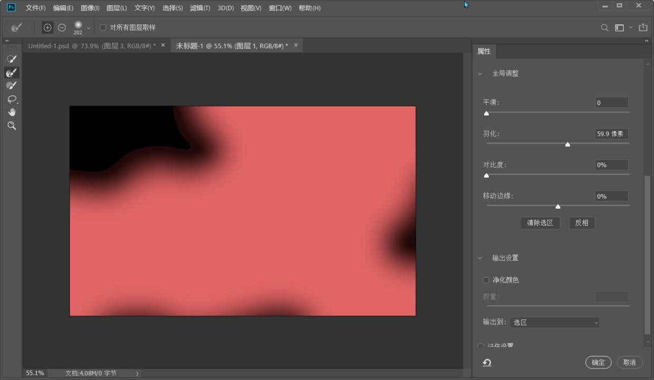The height and width of the screenshot is (380, 654).
Task: Collapse the 输出设置 section
Action: [480, 258]
